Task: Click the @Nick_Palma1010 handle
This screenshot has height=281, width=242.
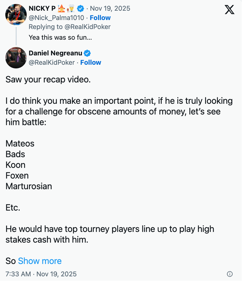Action: [x=56, y=18]
